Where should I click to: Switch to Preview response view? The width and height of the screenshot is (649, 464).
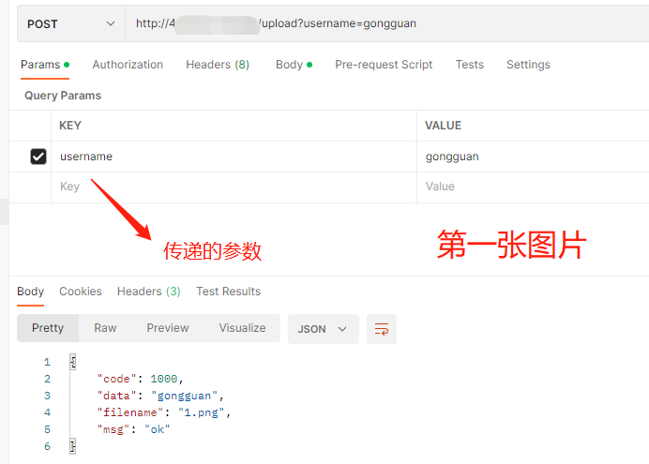168,328
